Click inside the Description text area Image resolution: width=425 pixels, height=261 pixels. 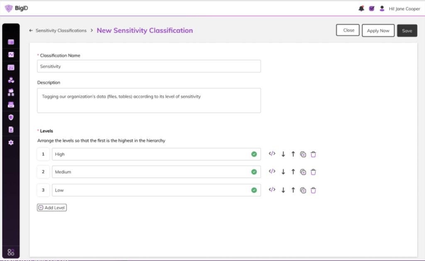[149, 100]
